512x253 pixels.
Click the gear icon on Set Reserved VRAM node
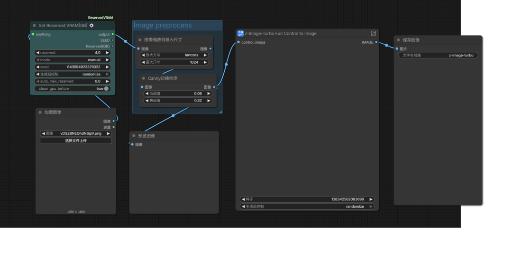91,26
